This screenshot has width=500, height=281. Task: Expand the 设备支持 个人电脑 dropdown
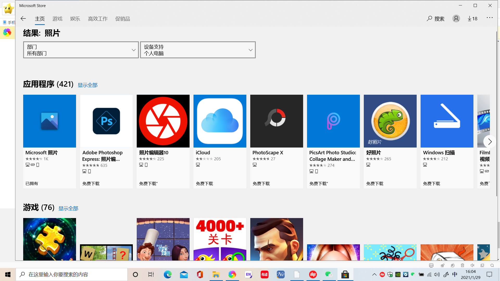click(198, 50)
